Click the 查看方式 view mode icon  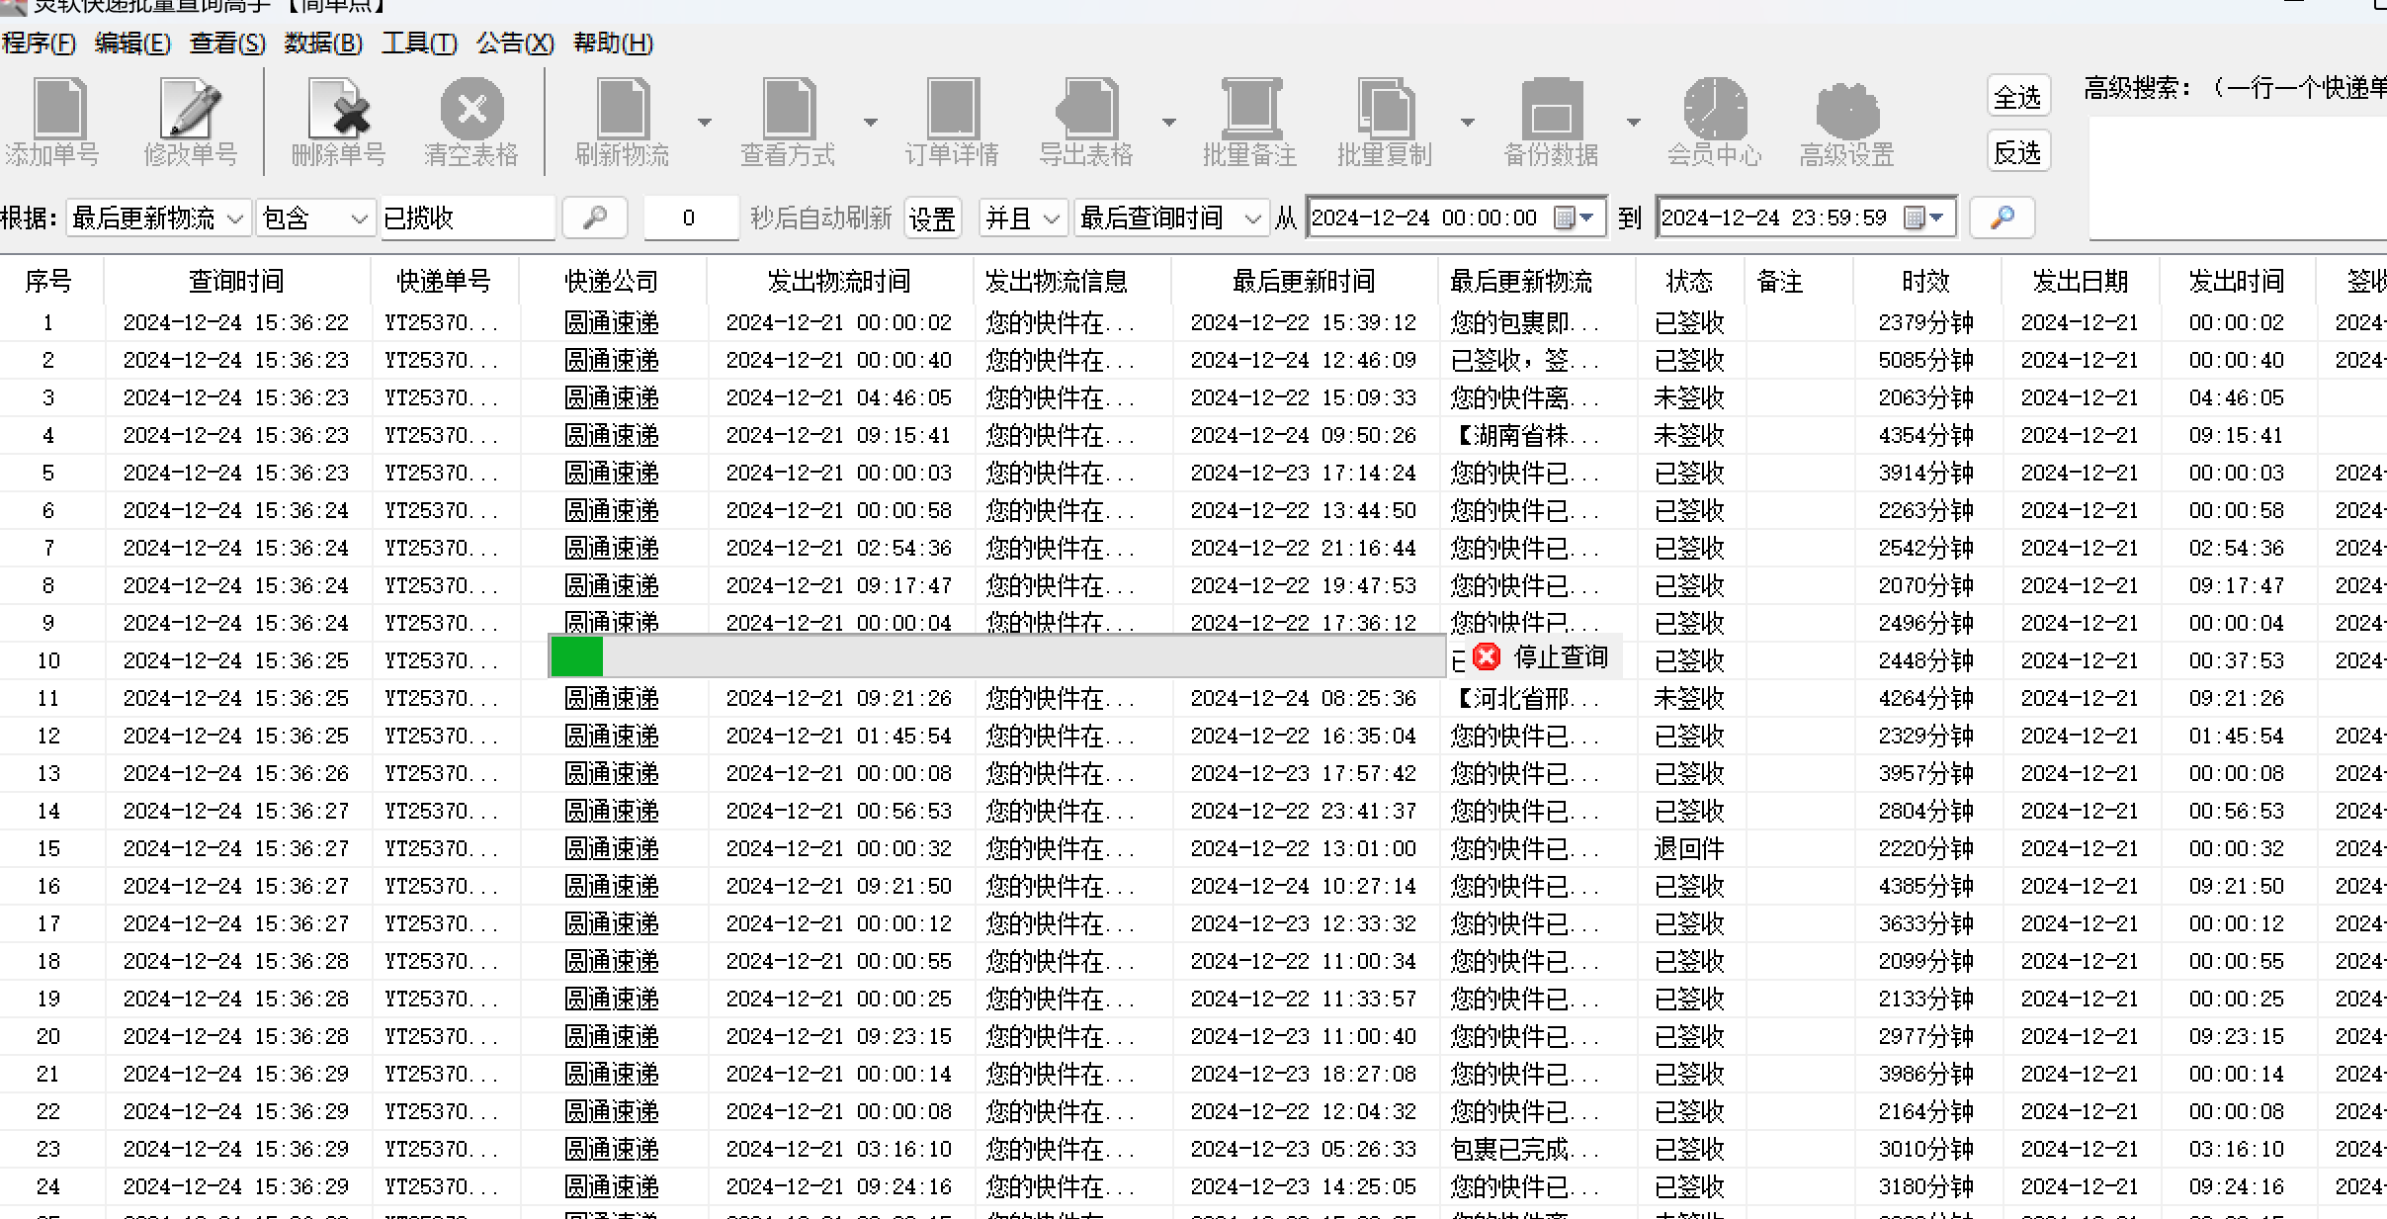click(788, 108)
